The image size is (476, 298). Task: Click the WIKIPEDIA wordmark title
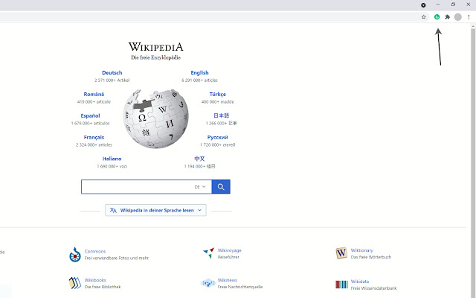point(155,47)
